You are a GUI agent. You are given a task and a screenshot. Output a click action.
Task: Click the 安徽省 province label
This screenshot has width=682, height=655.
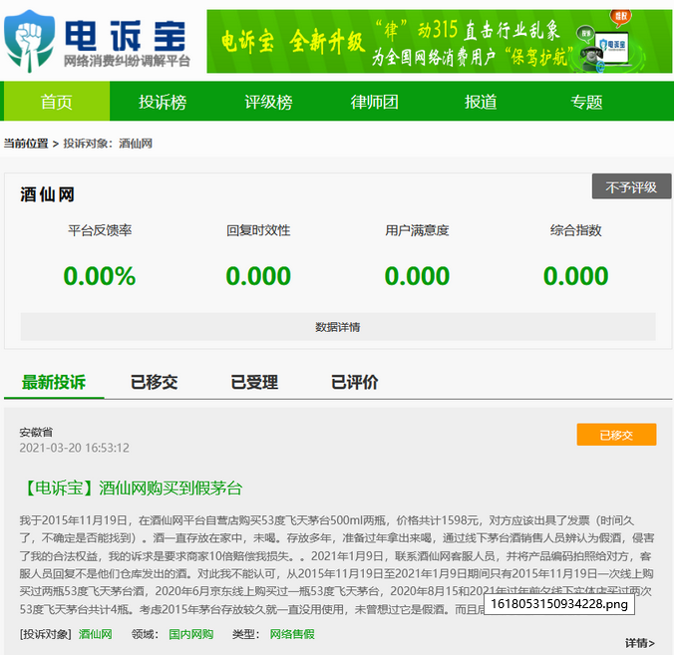[36, 432]
